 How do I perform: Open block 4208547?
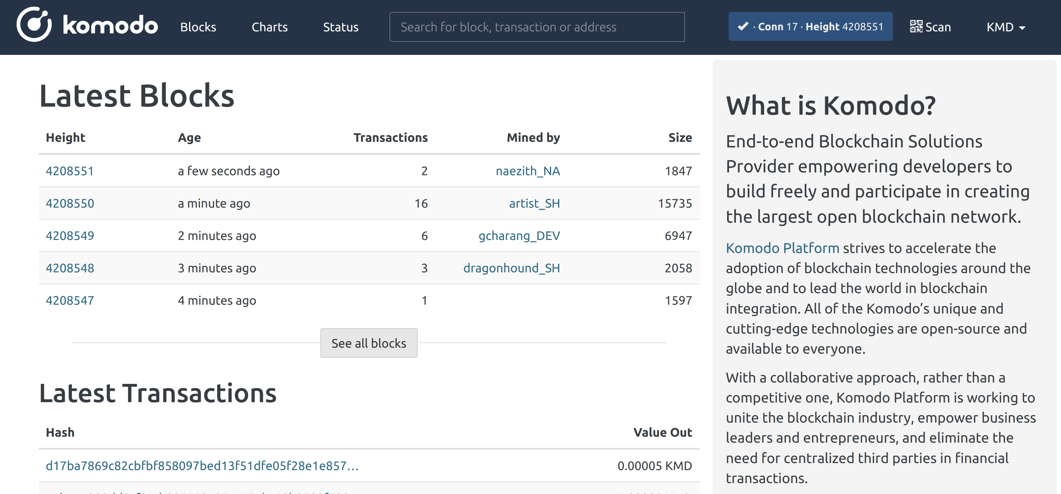point(69,301)
